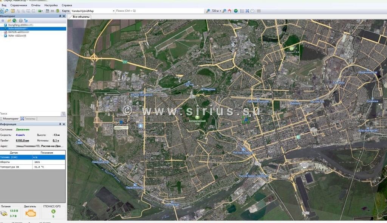Click the globe icon in map toolbar
The height and width of the screenshot is (223, 387).
pos(236,11)
